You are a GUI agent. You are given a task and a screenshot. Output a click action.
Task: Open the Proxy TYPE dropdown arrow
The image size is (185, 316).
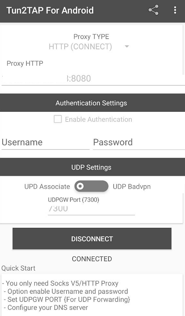127,47
